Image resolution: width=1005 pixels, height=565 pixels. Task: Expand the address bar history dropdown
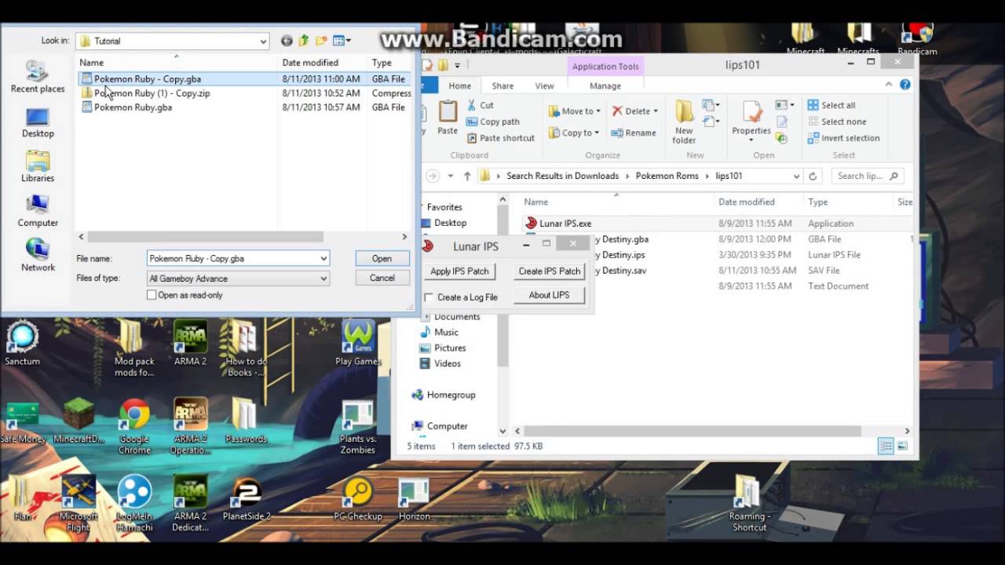tap(796, 176)
